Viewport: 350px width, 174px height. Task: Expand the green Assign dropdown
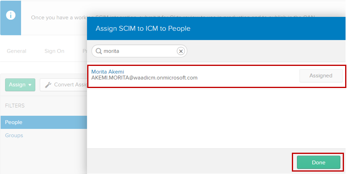coord(20,85)
